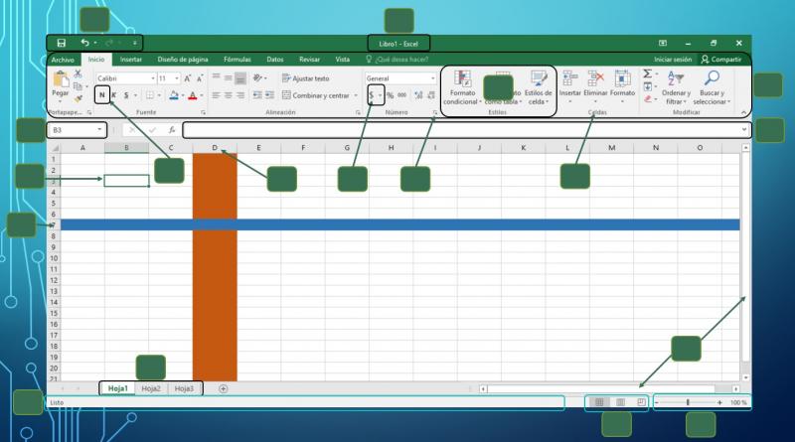Collapse the ribbon with the caret
This screenshot has width=795, height=442.
tap(743, 112)
